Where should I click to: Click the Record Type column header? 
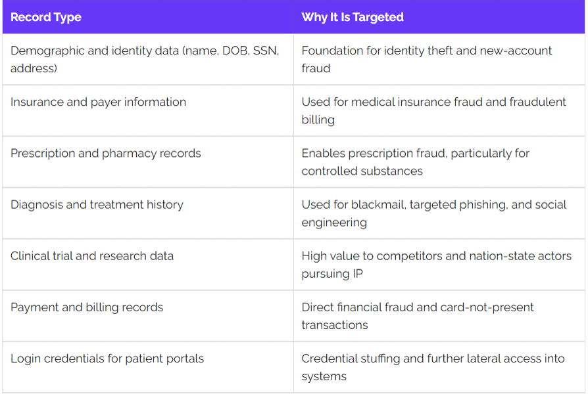(46, 17)
